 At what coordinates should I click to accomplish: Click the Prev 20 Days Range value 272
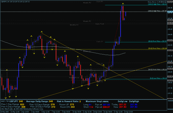[53, 107]
